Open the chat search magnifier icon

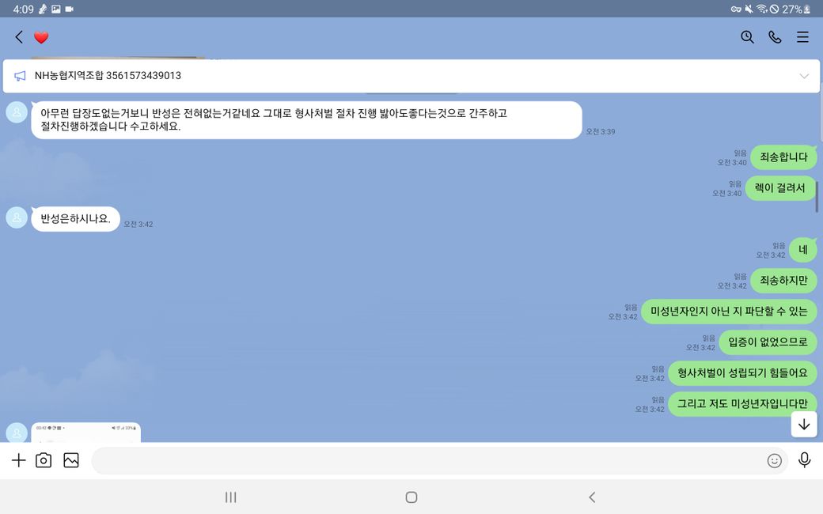[747, 37]
